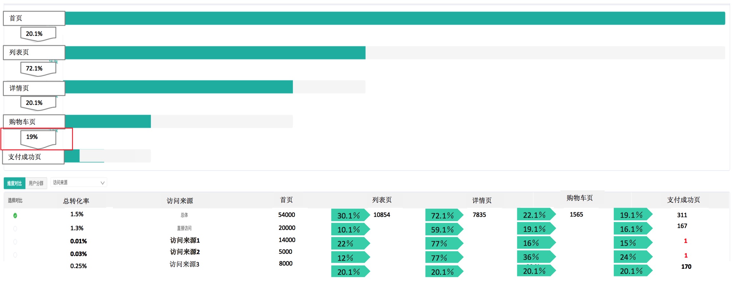Click the 59.1% arrow badge in 直接访问 row
This screenshot has width=732, height=285.
(x=444, y=229)
